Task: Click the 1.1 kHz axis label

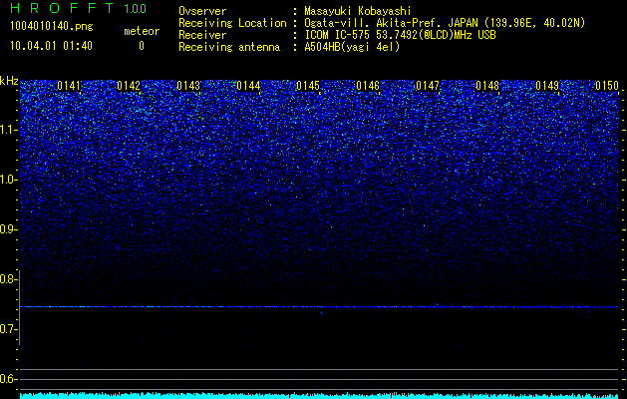Action: pyautogui.click(x=7, y=130)
